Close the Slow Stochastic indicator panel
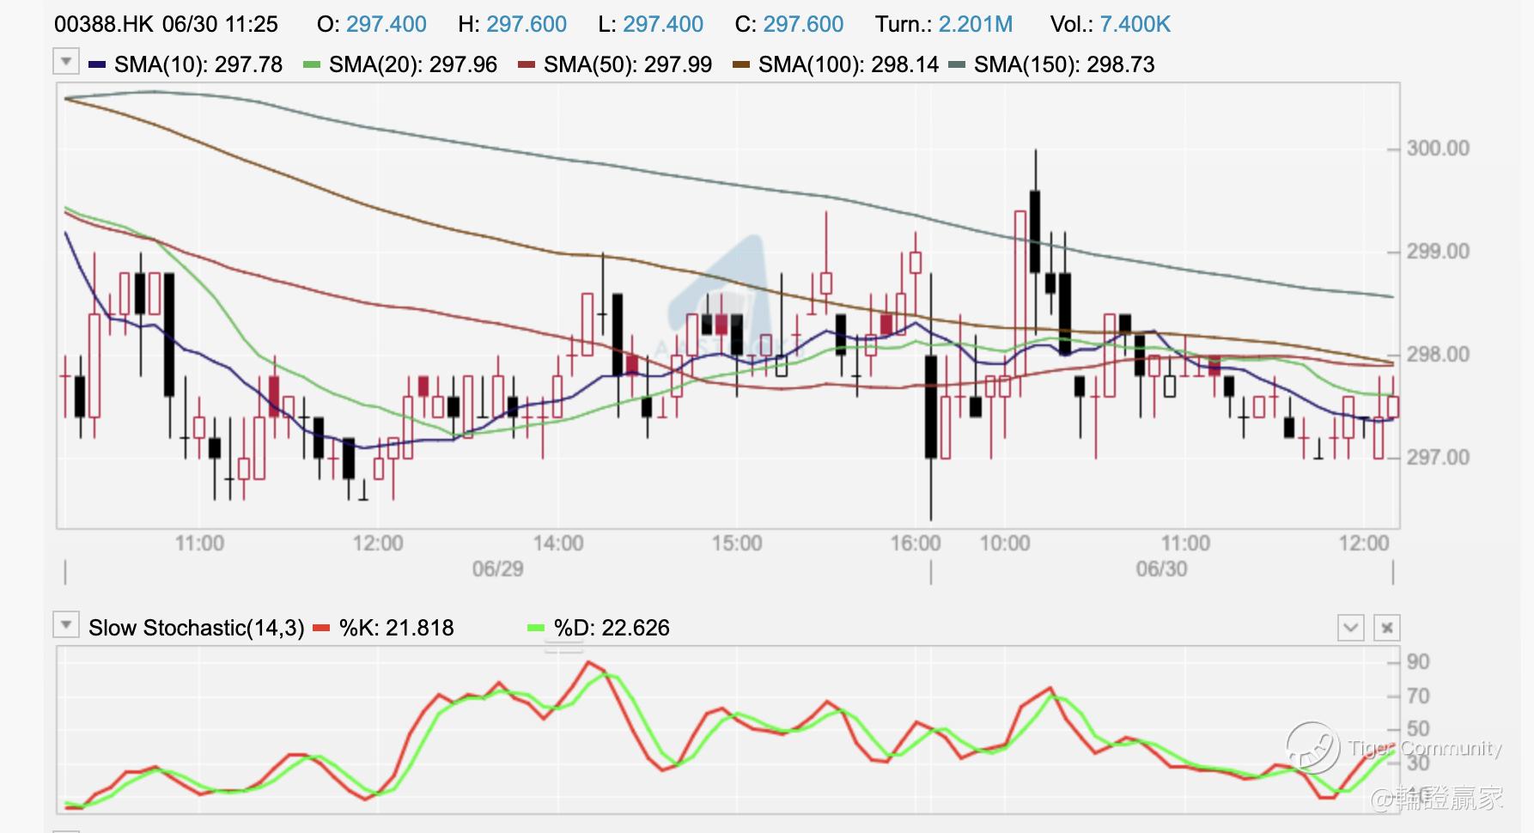Viewport: 1534px width, 833px height. pyautogui.click(x=1387, y=628)
